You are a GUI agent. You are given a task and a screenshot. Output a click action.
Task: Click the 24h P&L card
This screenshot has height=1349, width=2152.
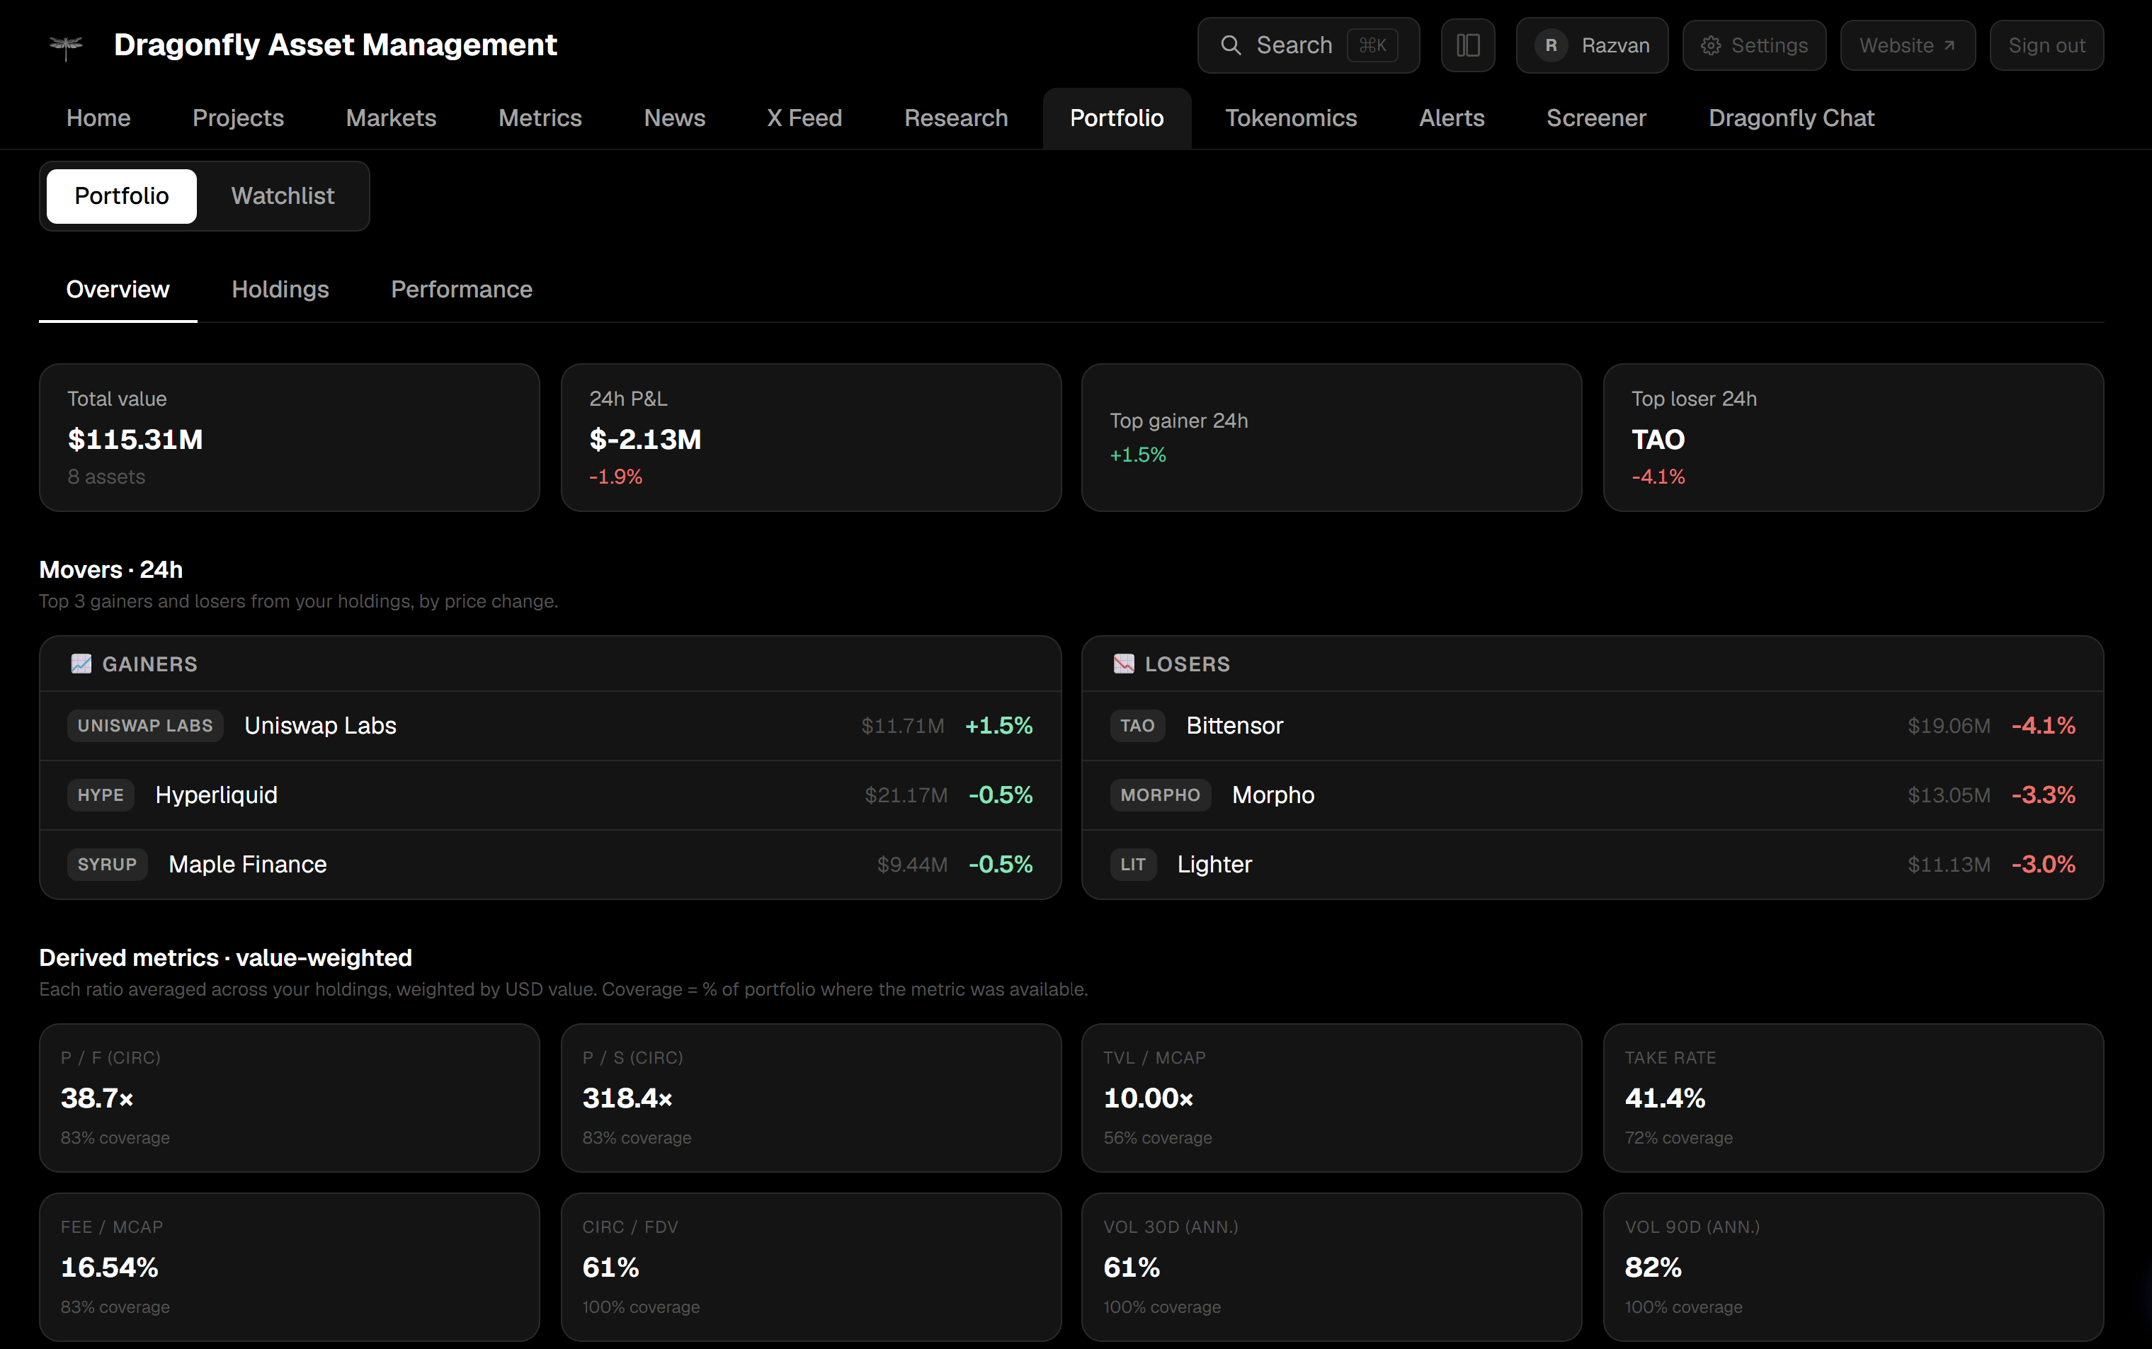811,437
